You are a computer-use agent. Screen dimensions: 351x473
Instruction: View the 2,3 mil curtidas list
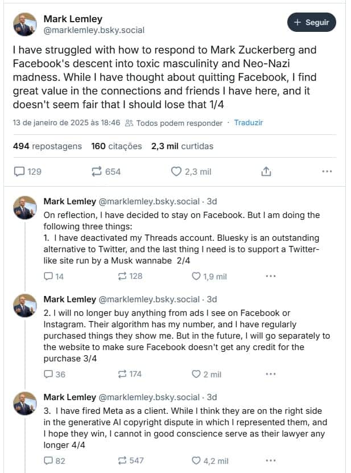(182, 146)
